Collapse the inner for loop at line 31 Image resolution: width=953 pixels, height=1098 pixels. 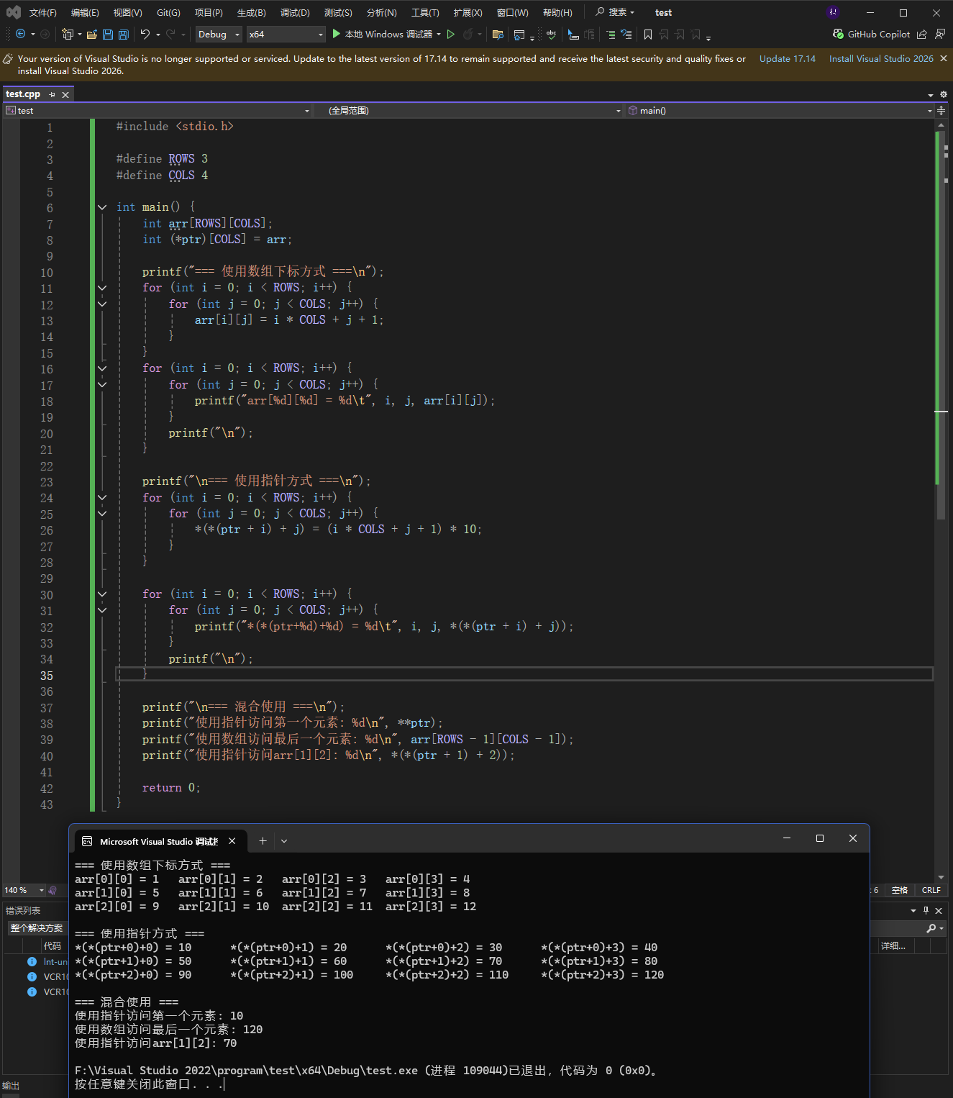click(102, 610)
